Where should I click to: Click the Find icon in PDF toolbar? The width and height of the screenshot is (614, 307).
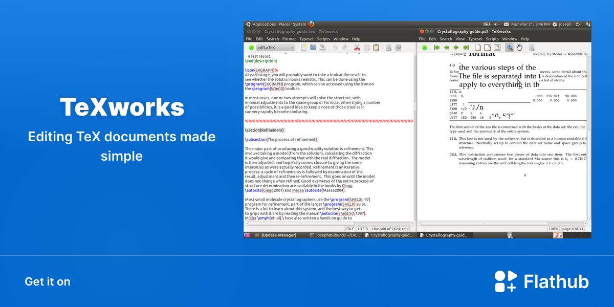(532, 48)
